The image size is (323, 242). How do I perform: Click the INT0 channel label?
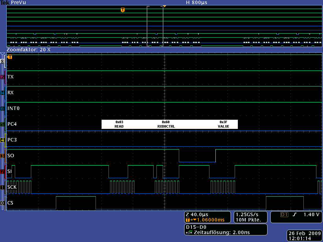click(x=13, y=108)
